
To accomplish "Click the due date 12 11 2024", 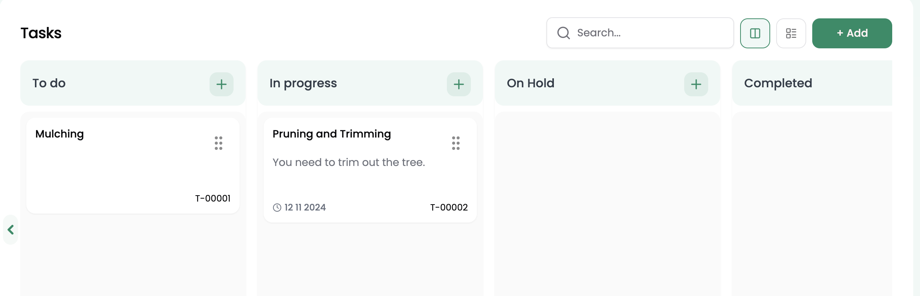I will click(x=305, y=208).
